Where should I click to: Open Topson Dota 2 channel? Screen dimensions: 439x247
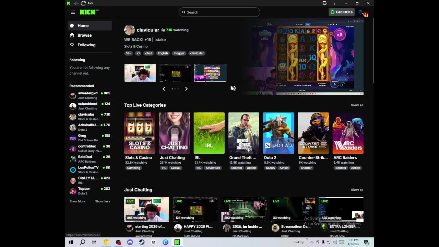[x=90, y=191]
